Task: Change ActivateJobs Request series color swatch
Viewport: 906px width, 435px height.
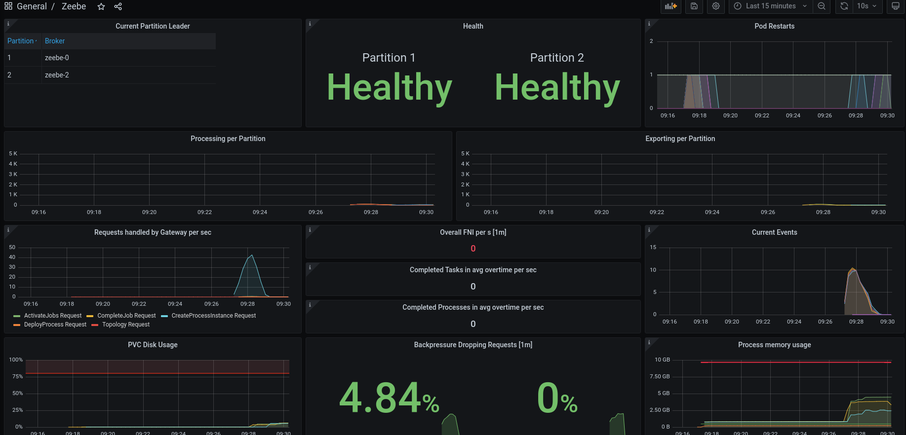Action: [17, 316]
